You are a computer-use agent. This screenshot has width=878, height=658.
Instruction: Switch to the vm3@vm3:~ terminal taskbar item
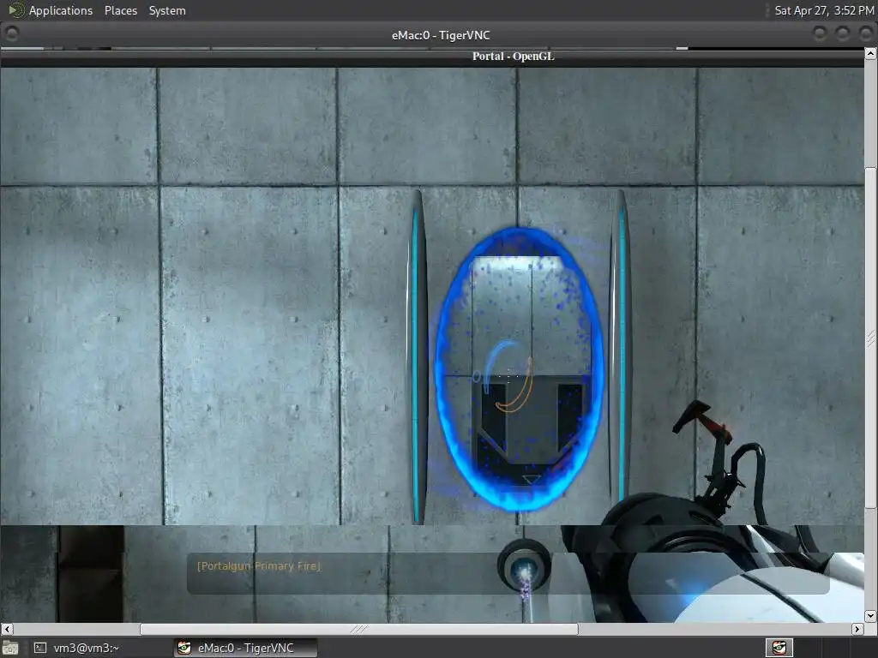point(77,648)
